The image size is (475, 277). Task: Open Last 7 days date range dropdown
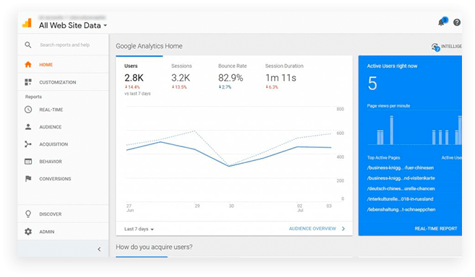coord(139,229)
